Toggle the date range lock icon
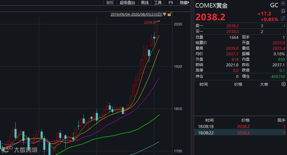Viewport: 287px width, 155px height. [169, 14]
